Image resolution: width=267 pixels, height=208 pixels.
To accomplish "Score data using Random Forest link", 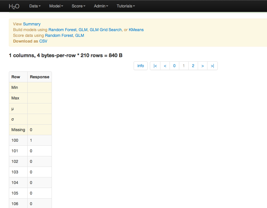I will pyautogui.click(x=59, y=35).
